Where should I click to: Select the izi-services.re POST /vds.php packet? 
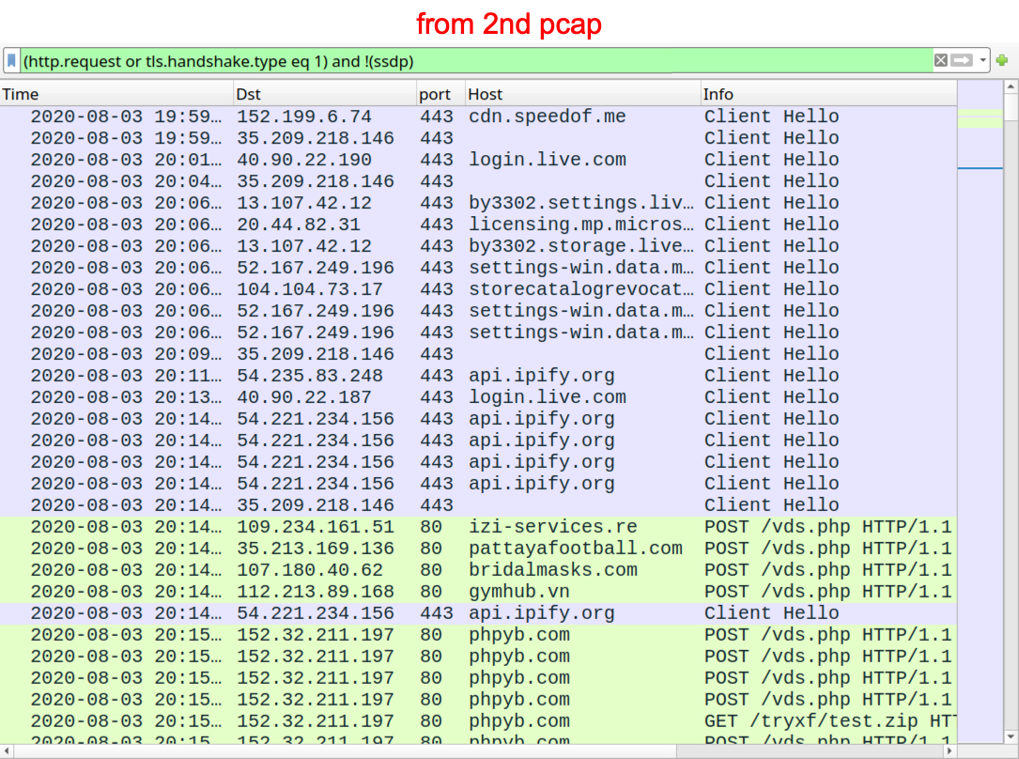point(478,527)
